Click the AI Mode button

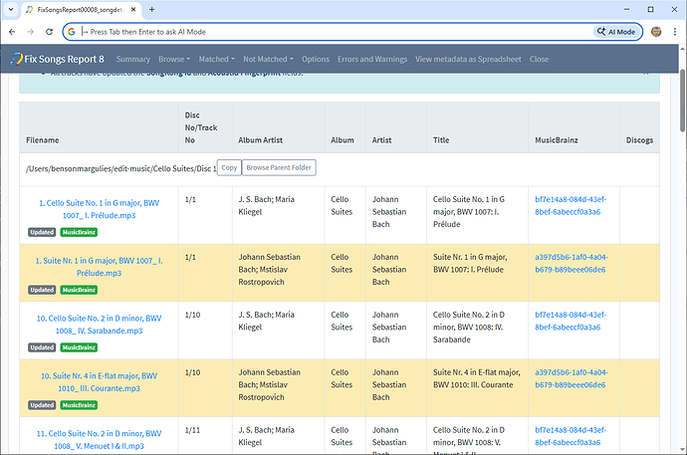(x=617, y=31)
